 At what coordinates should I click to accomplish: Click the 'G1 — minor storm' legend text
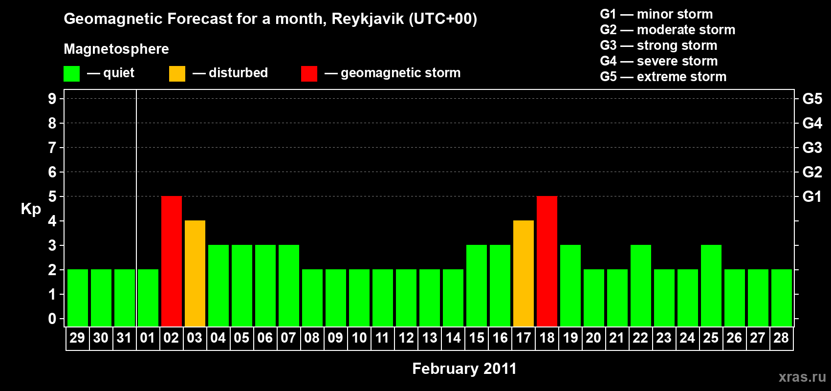656,14
